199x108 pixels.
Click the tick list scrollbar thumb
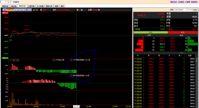197,60
